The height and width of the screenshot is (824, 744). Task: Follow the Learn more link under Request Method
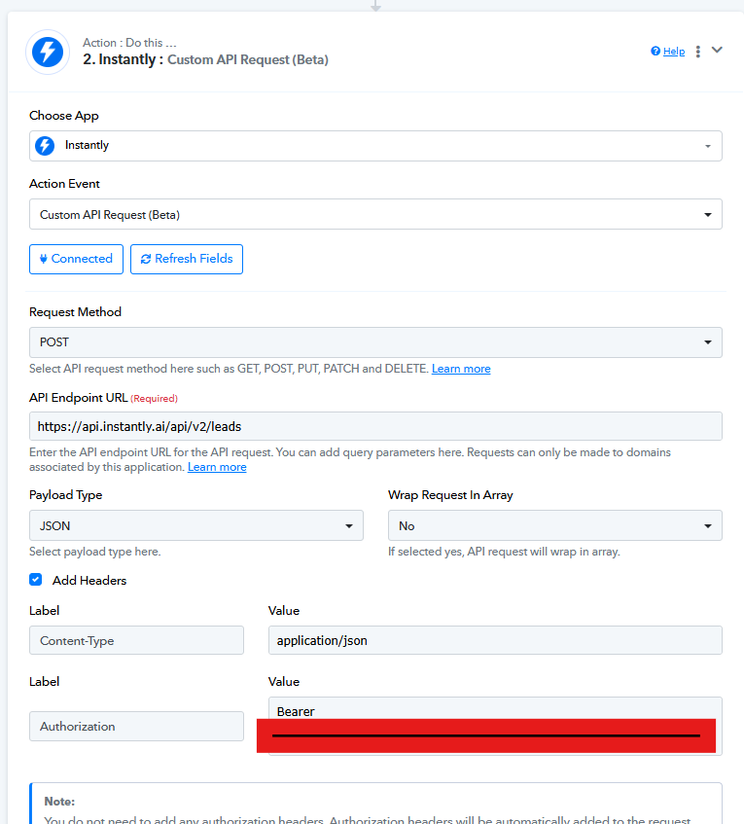pyautogui.click(x=461, y=369)
